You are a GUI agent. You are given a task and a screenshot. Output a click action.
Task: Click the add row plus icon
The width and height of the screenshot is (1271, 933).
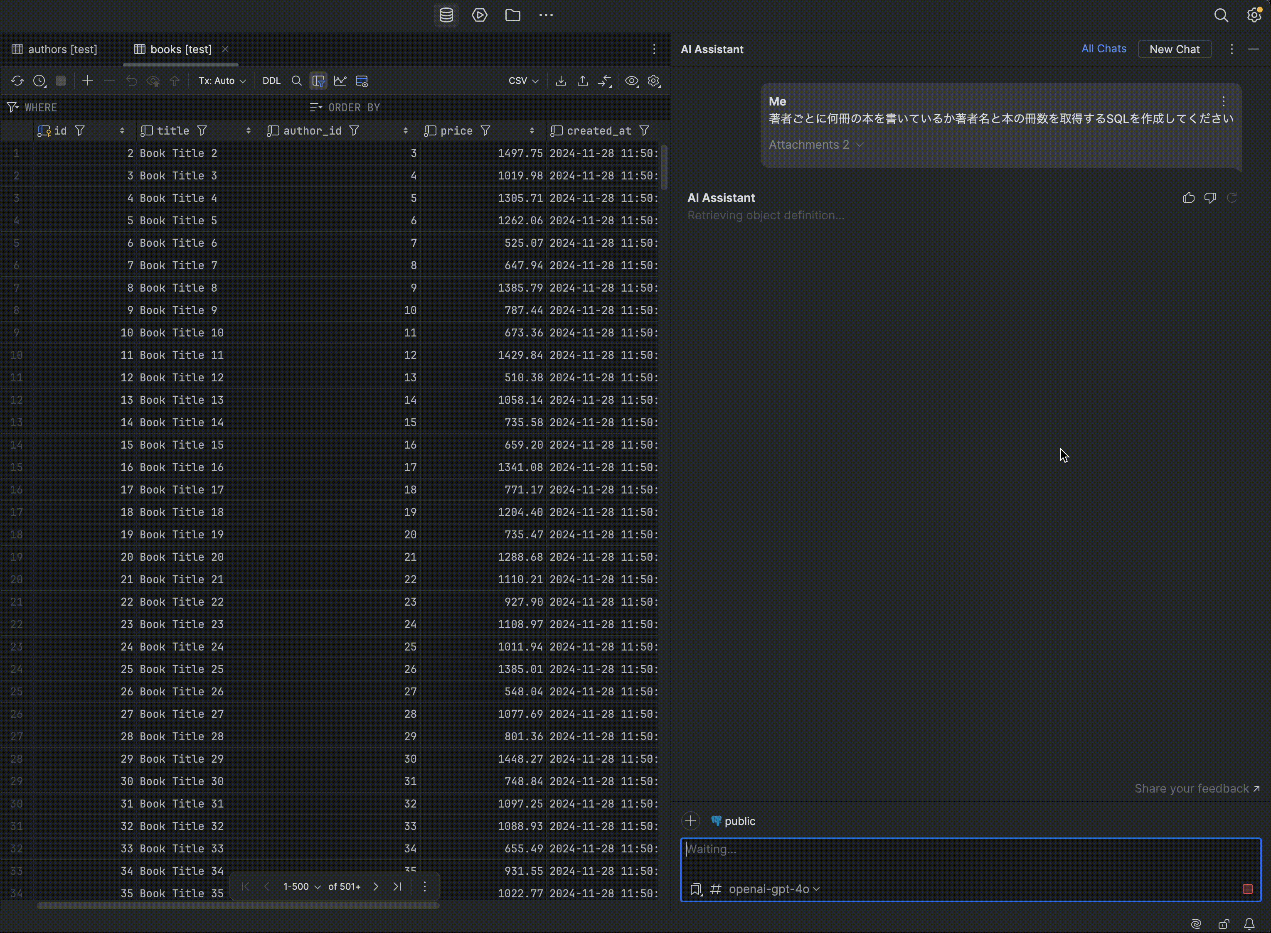pos(87,81)
